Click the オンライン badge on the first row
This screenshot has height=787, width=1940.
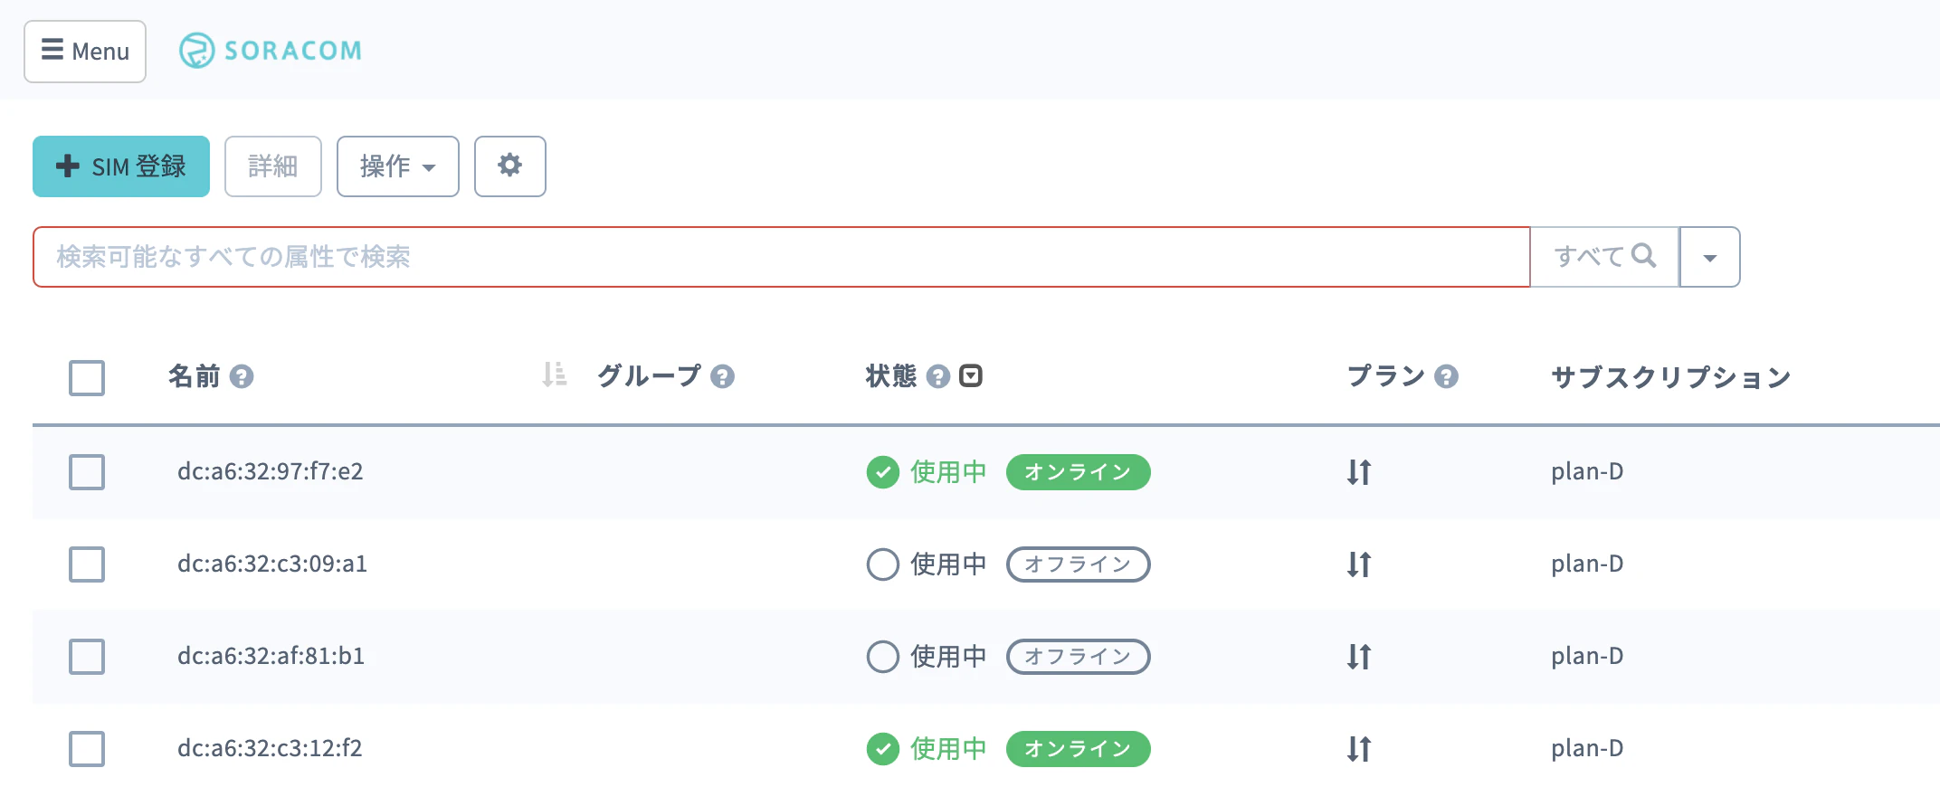tap(1077, 471)
